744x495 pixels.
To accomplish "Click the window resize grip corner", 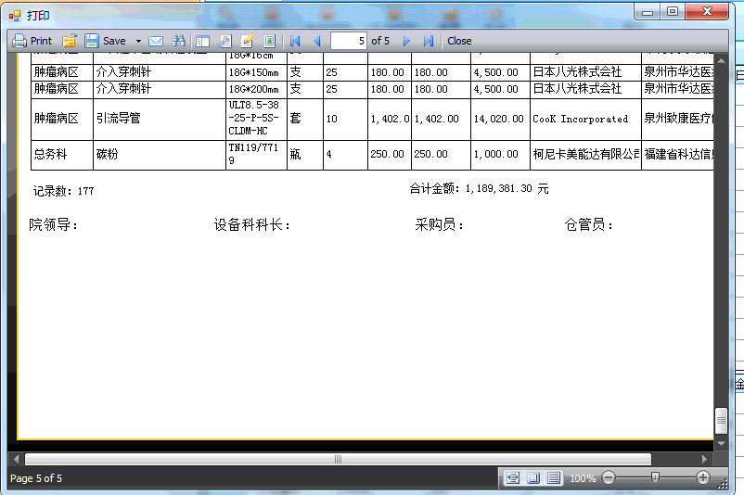I will click(x=723, y=484).
